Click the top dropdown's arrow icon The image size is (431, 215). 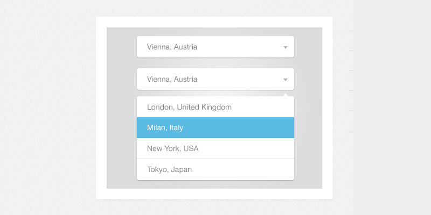(286, 47)
